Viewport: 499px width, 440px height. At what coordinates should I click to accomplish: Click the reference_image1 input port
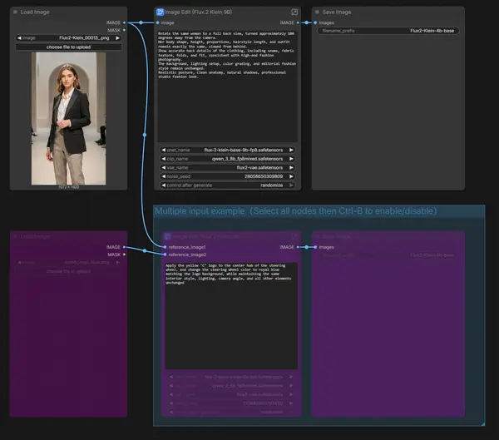pyautogui.click(x=165, y=247)
